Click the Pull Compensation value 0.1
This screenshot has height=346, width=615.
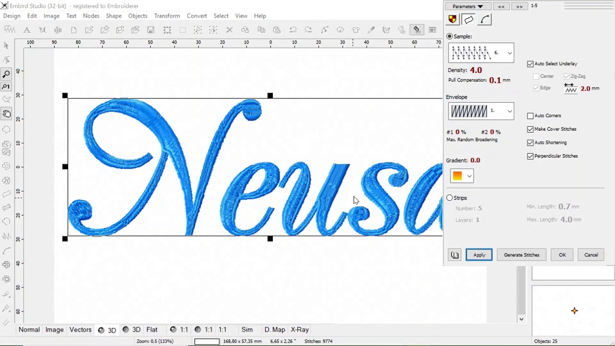pyautogui.click(x=495, y=80)
